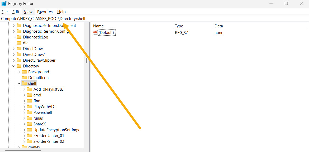Open the DefaultIcon key
Image resolution: width=309 pixels, height=152 pixels.
tap(37, 77)
